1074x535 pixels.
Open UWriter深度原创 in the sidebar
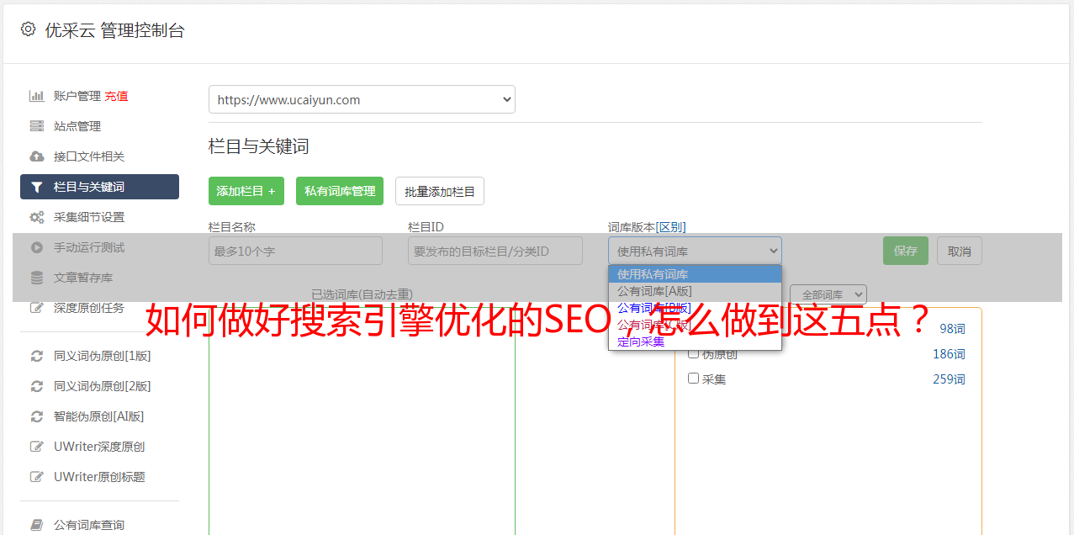(x=99, y=447)
